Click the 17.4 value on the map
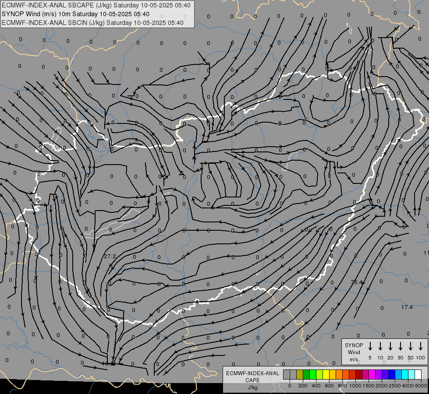The width and height of the screenshot is (429, 394). click(407, 307)
